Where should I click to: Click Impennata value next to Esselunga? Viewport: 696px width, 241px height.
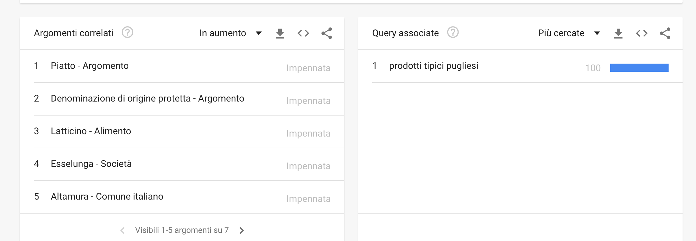tap(308, 166)
